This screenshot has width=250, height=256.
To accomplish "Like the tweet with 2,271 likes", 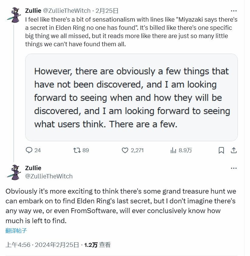I will coord(125,150).
